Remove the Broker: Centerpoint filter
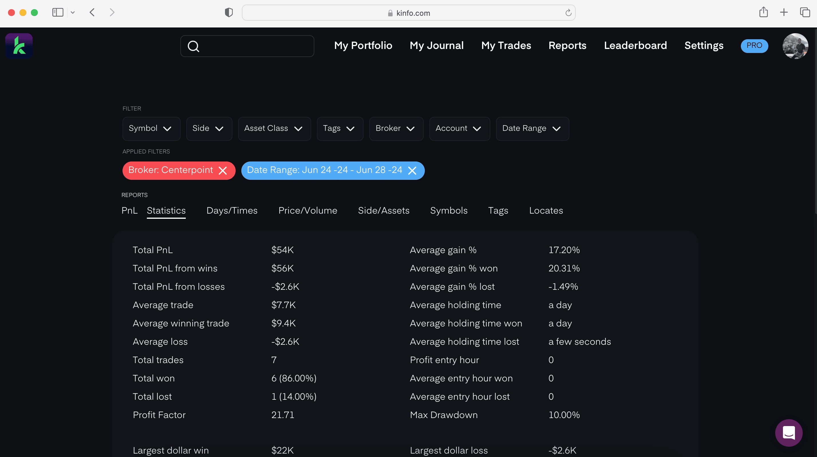 click(223, 171)
